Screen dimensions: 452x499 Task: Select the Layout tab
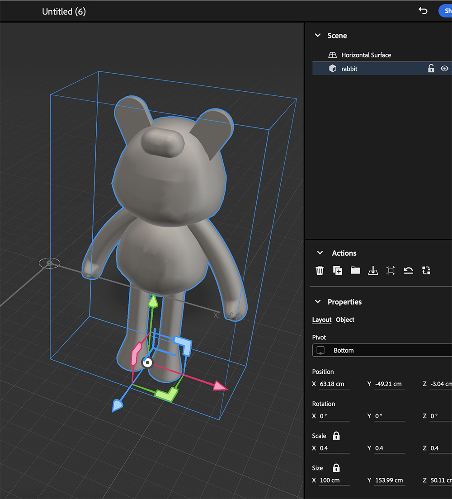click(x=321, y=320)
